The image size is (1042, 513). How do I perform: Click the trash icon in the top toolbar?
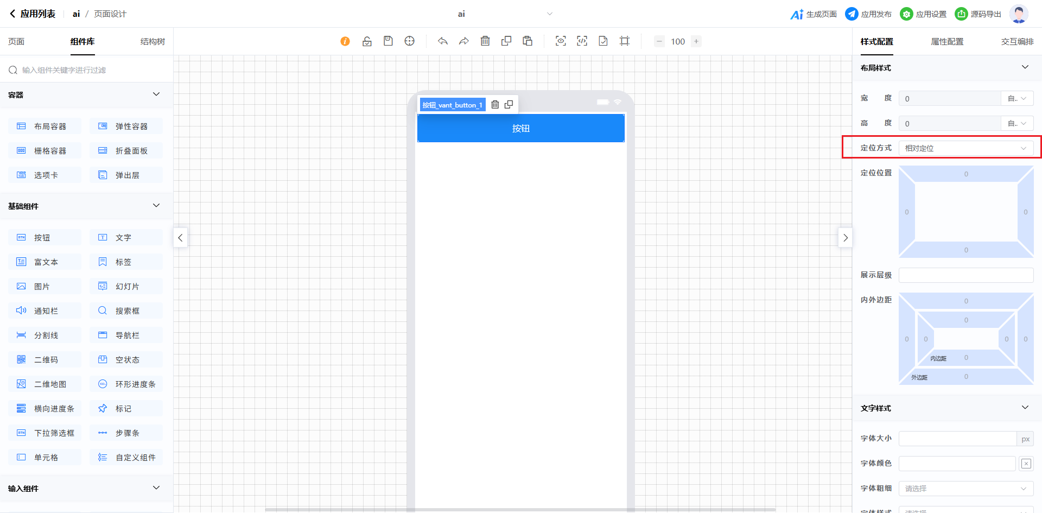pos(485,41)
